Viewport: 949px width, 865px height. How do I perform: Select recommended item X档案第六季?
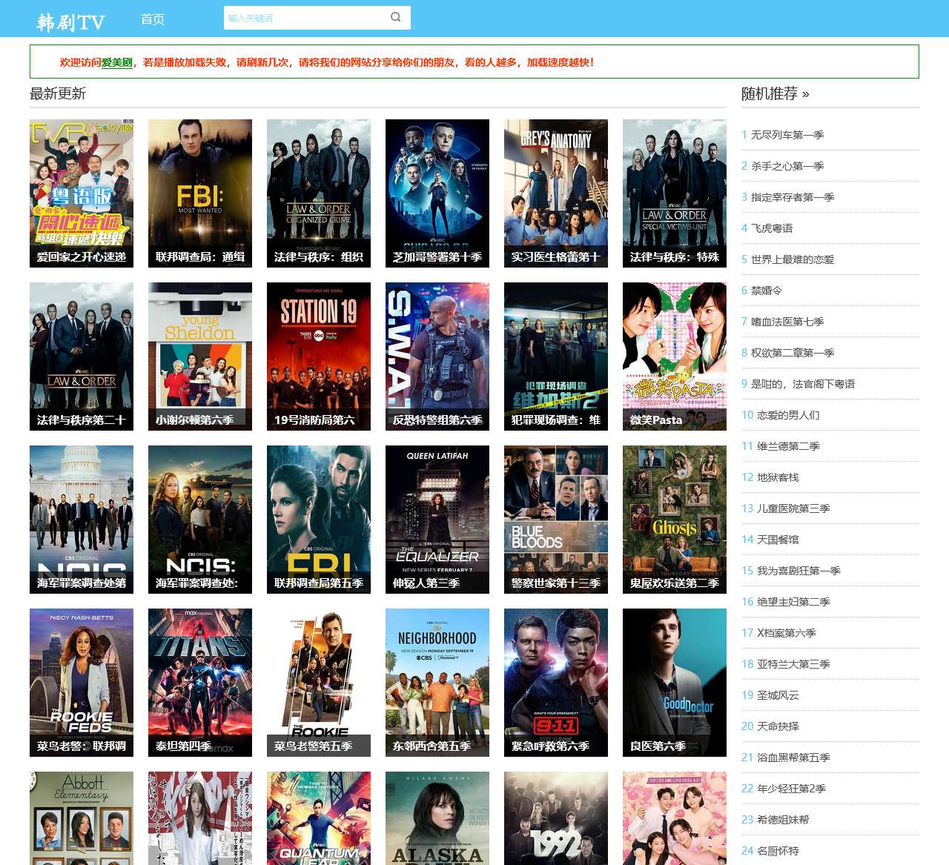click(787, 633)
